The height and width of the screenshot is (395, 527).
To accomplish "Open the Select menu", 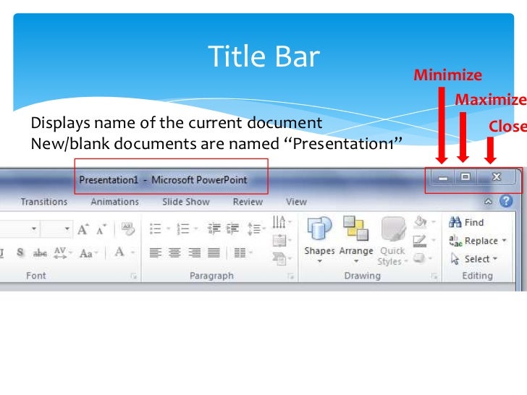I will coord(473,259).
